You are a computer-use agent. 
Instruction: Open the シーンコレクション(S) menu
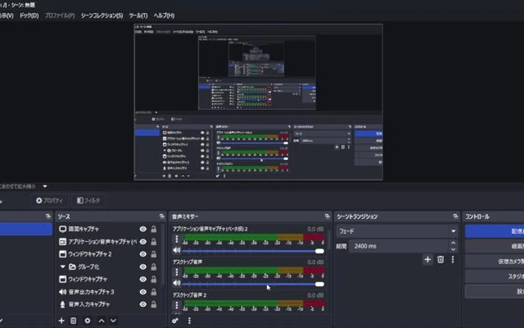pos(102,15)
